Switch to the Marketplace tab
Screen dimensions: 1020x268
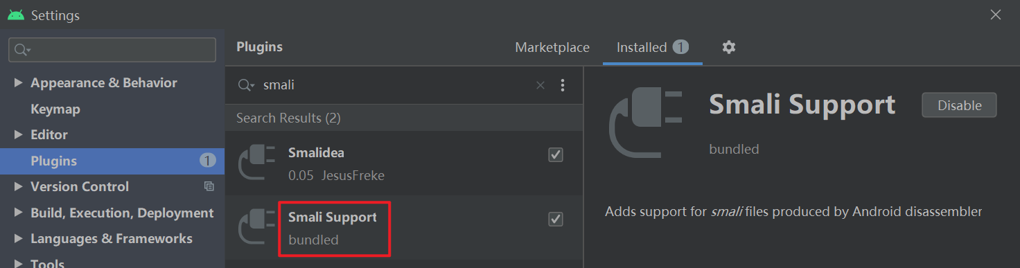[x=552, y=47]
